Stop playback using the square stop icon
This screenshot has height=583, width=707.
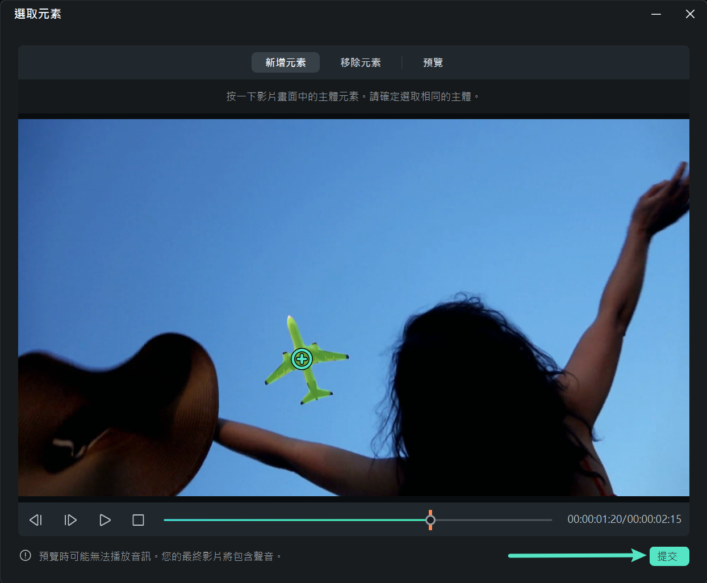(137, 519)
